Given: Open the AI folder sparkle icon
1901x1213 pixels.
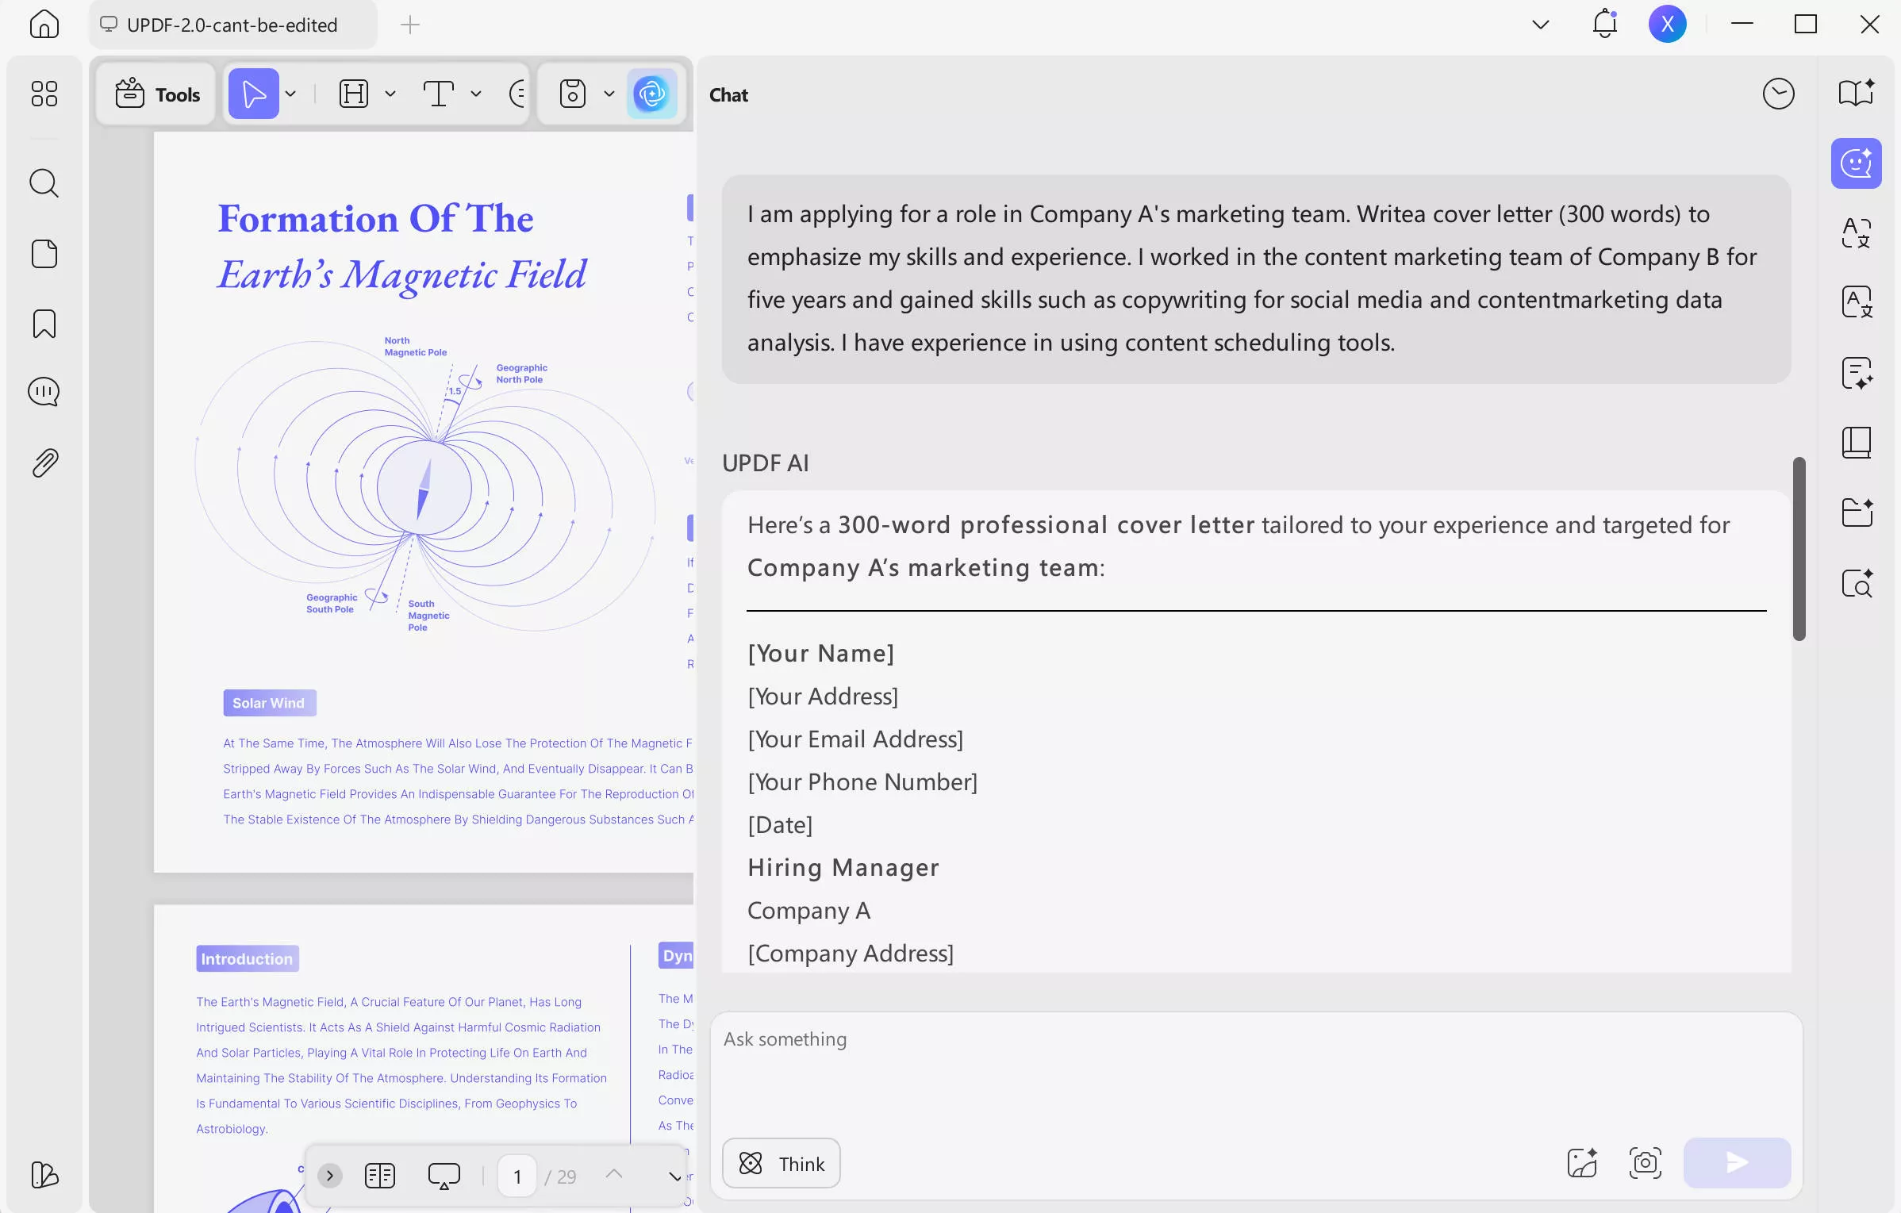Looking at the screenshot, I should point(1857,512).
